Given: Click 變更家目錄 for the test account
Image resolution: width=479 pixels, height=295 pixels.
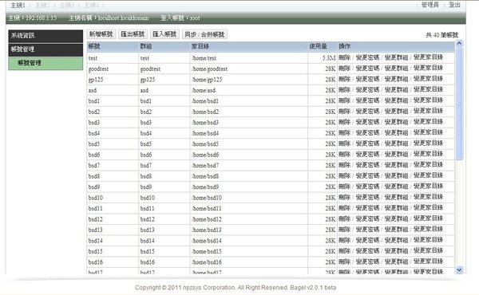Looking at the screenshot, I should tap(428, 57).
